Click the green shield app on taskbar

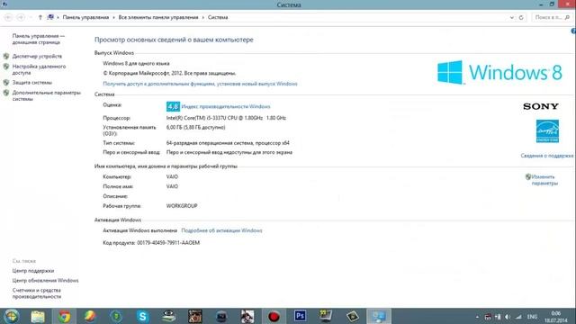116,316
